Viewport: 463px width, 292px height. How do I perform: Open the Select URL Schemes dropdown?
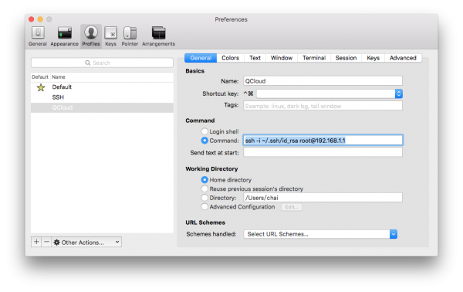coord(320,234)
